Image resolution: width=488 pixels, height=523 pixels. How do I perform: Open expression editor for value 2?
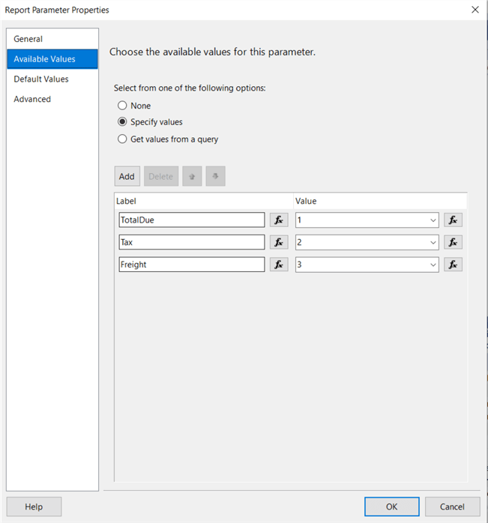[453, 242]
